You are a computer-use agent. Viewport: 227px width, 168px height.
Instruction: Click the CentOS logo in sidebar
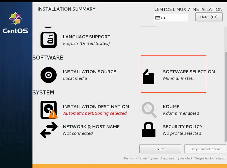(x=16, y=23)
